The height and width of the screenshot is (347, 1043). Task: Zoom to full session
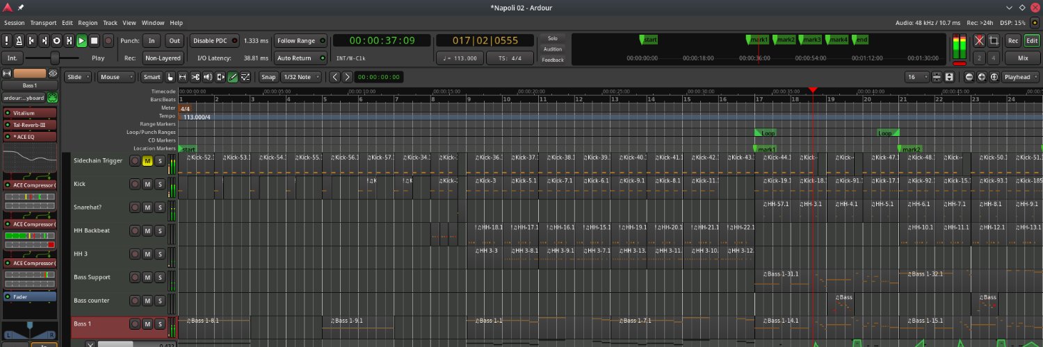[994, 77]
